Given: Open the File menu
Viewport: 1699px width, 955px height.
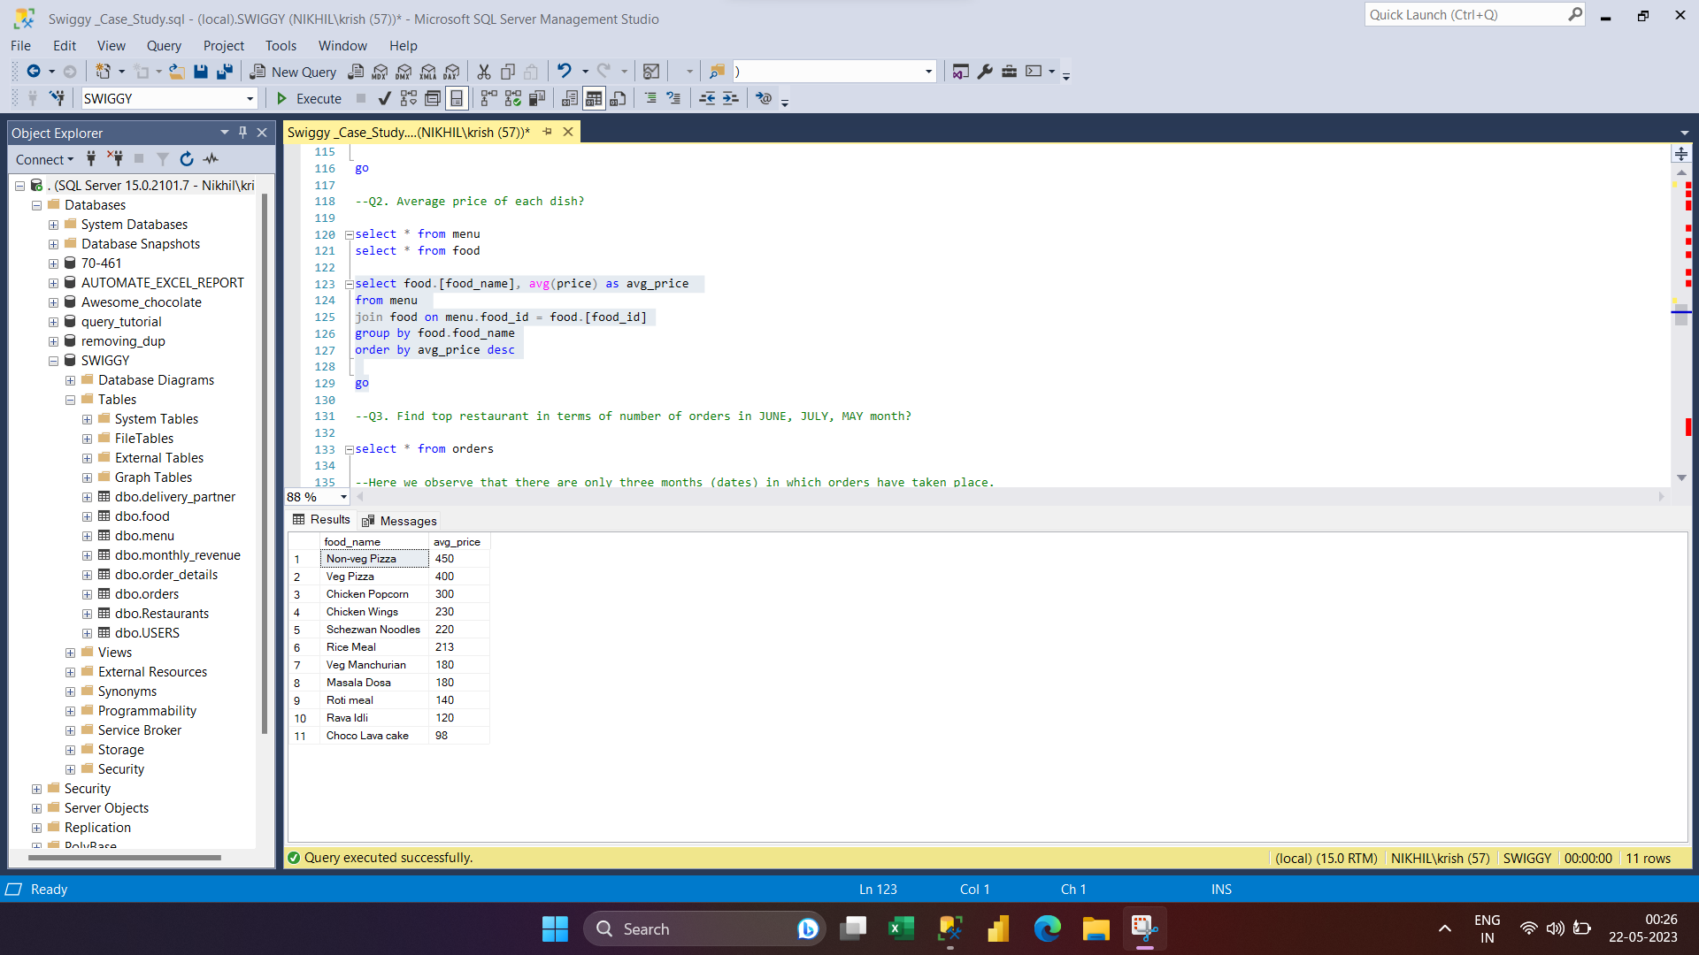Looking at the screenshot, I should 20,46.
